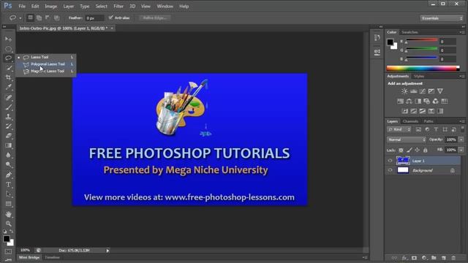Toggle Lock all padlock icon
Screen dimensions: 468x263
pos(426,150)
